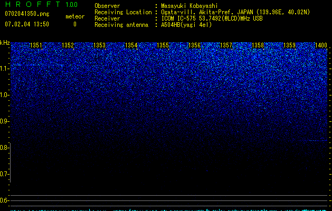Click the Observer label
The width and height of the screenshot is (332, 211).
(107, 6)
